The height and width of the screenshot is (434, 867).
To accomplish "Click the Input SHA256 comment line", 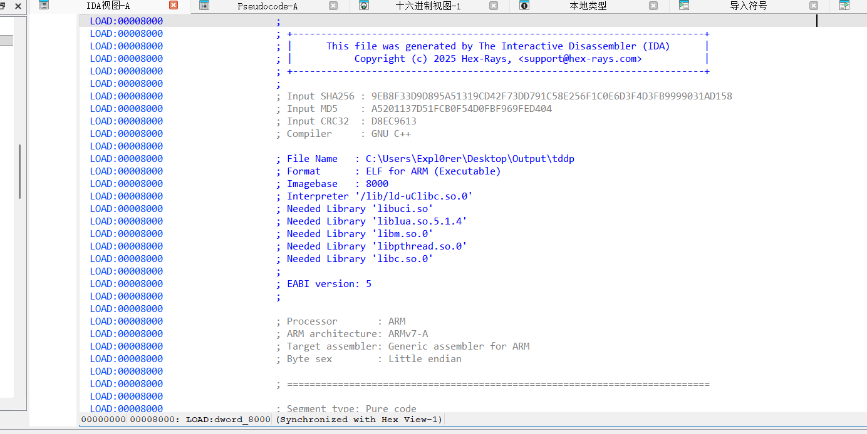I will tap(504, 96).
